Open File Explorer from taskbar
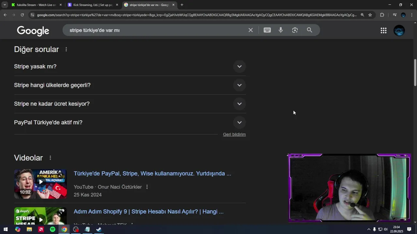The width and height of the screenshot is (417, 234). pos(29,229)
